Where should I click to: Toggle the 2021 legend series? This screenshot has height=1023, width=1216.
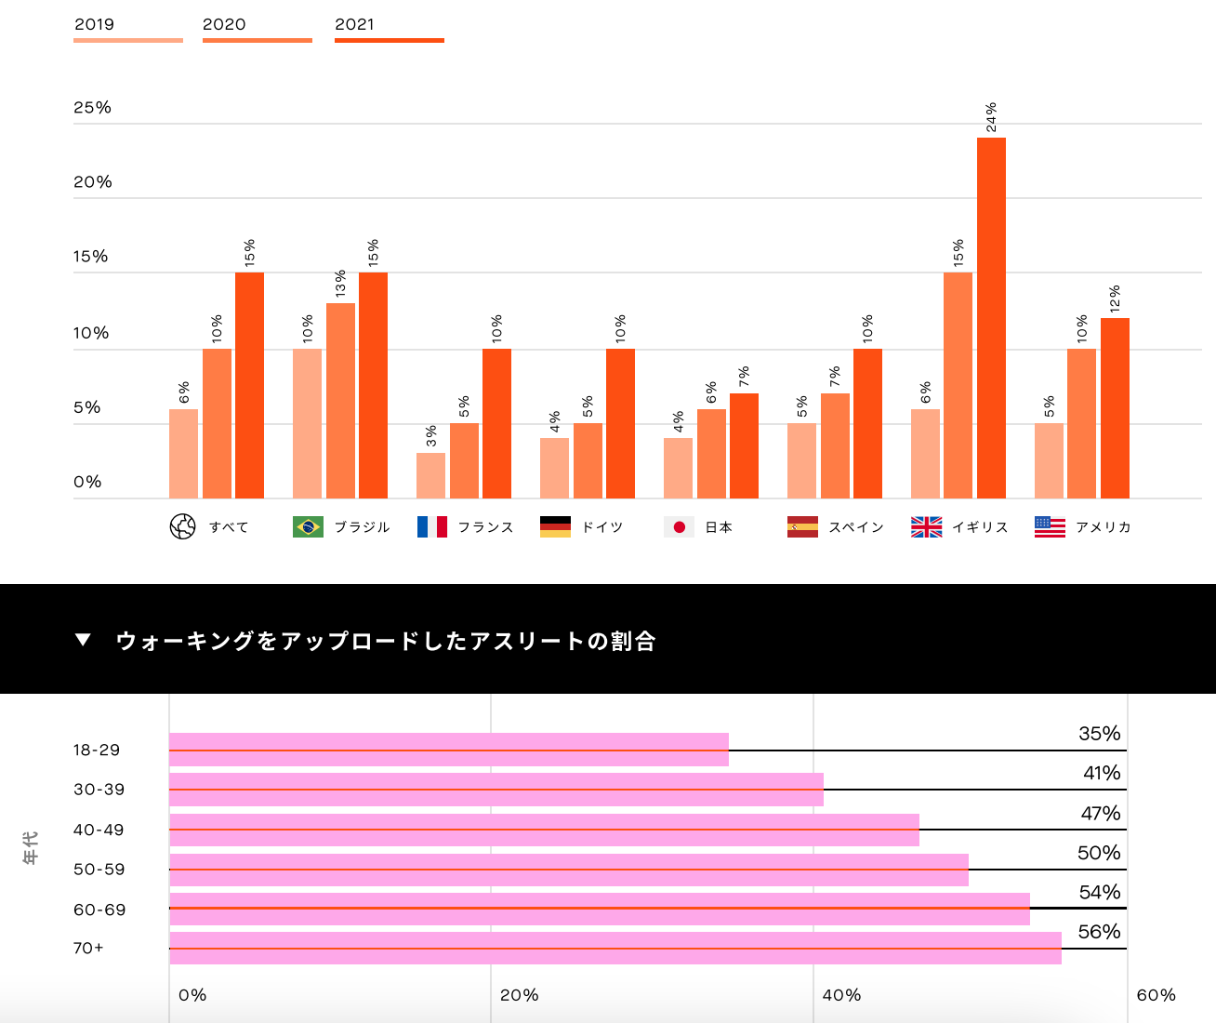coord(354,24)
